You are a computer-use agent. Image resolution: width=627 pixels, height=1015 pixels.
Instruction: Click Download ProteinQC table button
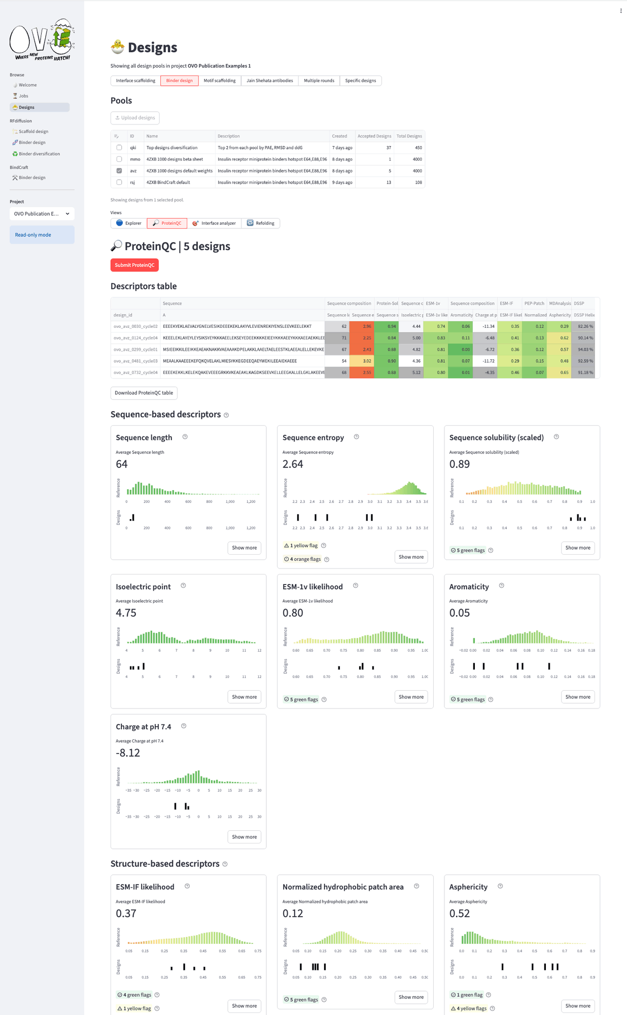[144, 393]
